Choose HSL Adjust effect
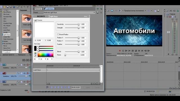The image size is (180, 101). click(7, 26)
